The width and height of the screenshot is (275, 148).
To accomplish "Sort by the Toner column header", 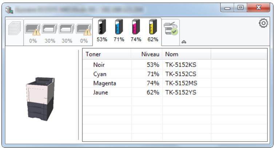I will tap(107, 54).
